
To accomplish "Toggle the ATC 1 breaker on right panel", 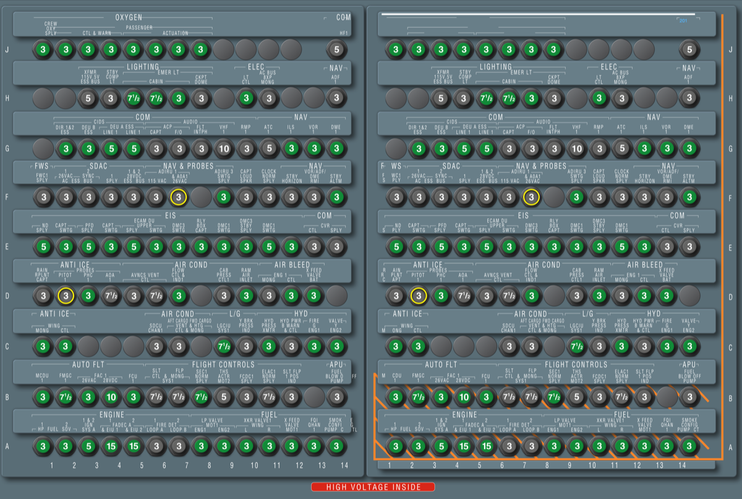I will [x=621, y=148].
